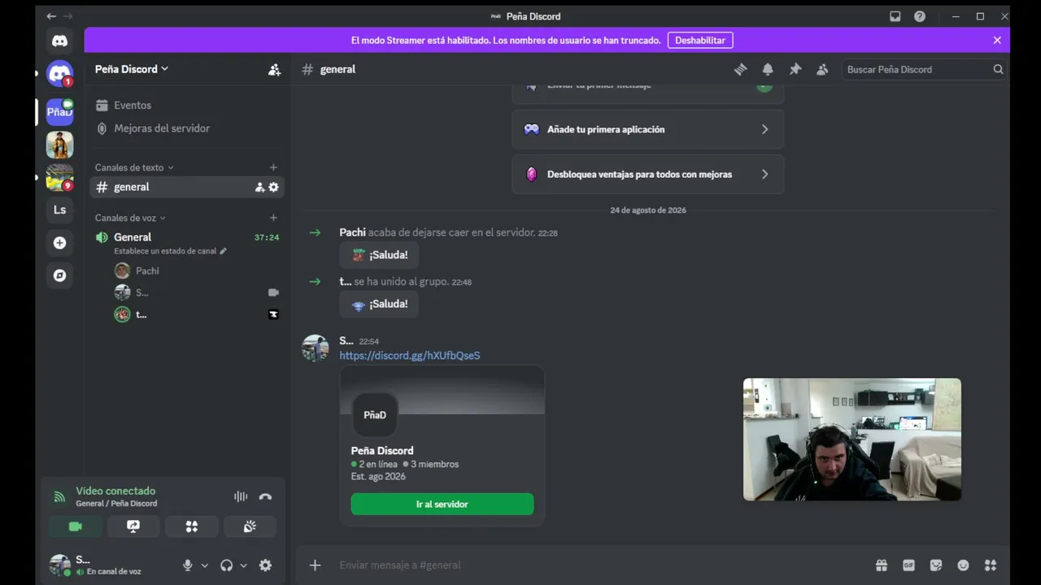Mute the microphone
The height and width of the screenshot is (585, 1041).
point(188,565)
